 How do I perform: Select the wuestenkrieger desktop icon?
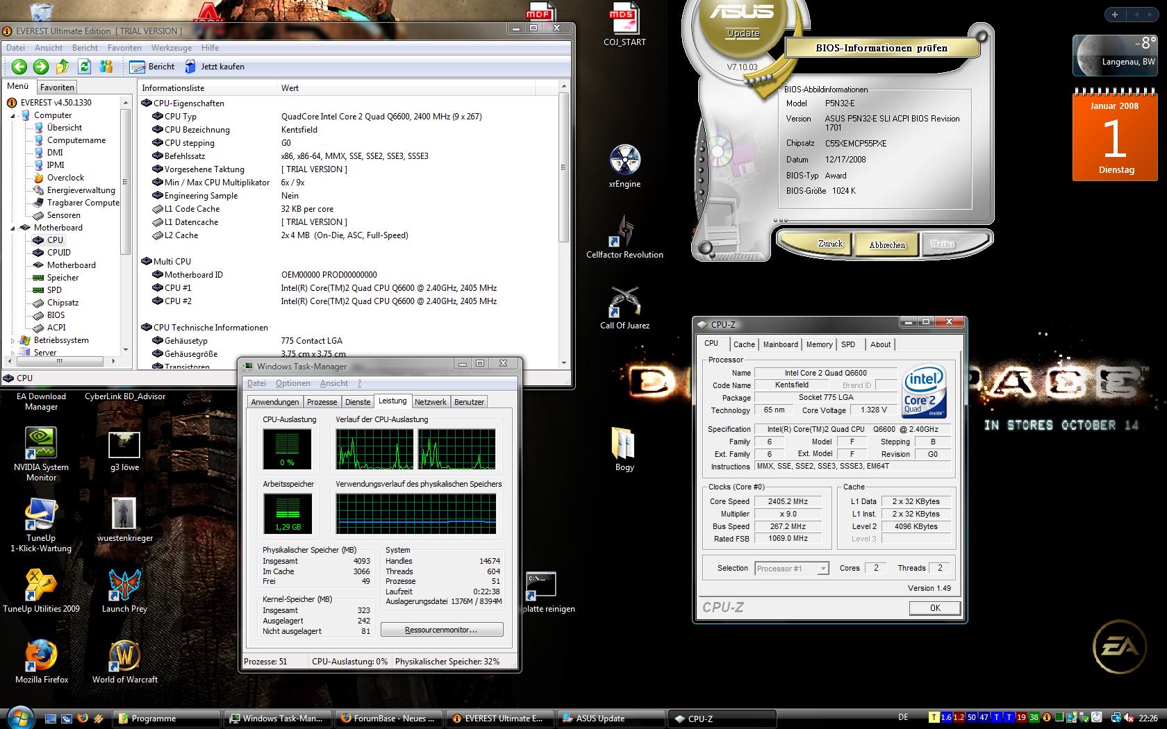(125, 520)
